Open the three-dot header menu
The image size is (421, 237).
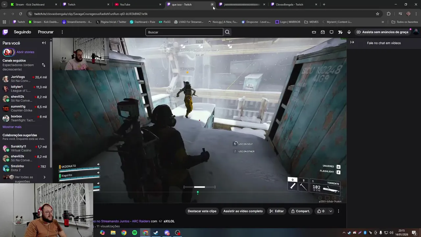62,32
